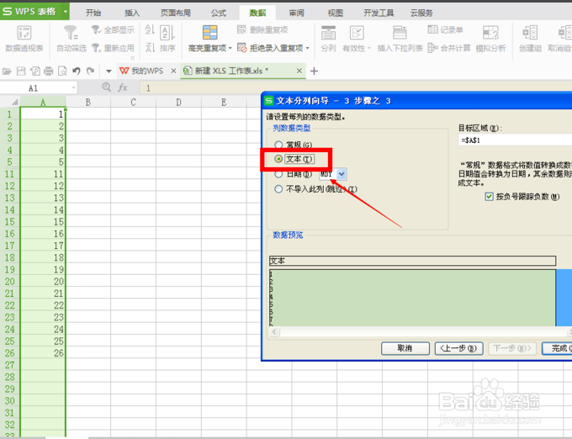Expand the 拒绝录入重复项 dropdown arrow
572x439 pixels.
click(308, 48)
